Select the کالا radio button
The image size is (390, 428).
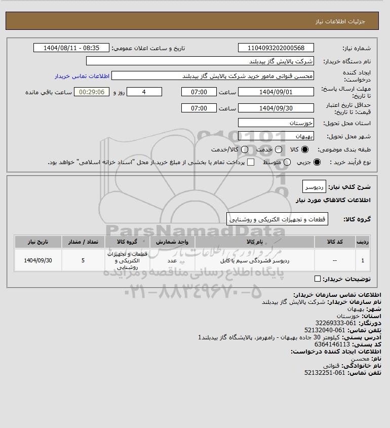click(304, 149)
